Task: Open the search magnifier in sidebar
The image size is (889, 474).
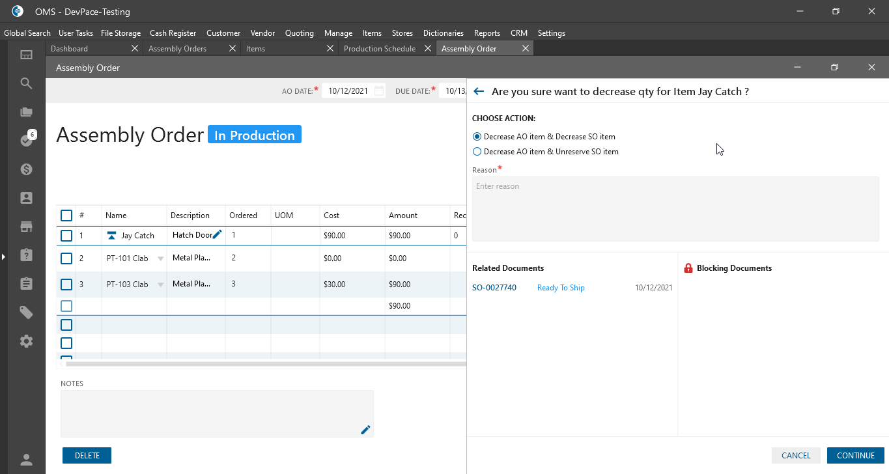Action: (26, 83)
